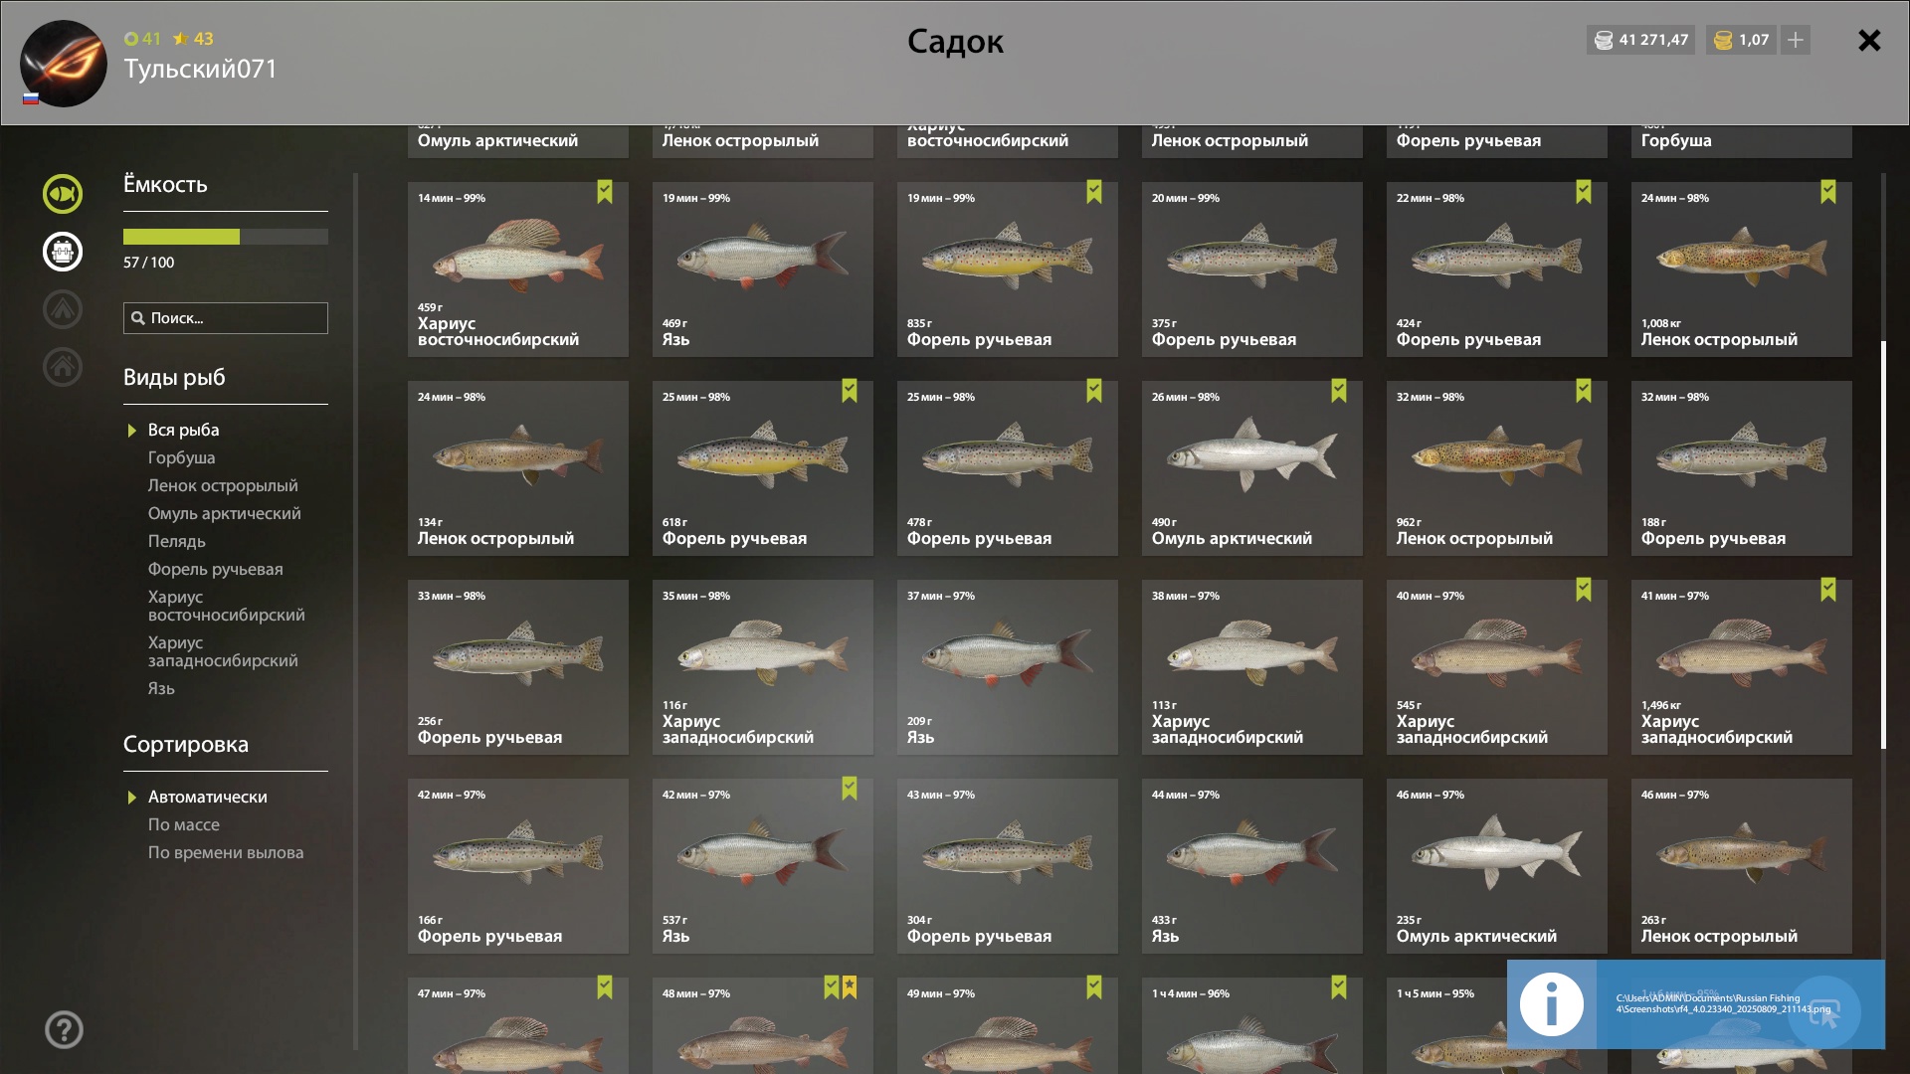Image resolution: width=1910 pixels, height=1074 pixels.
Task: Click the silver coins balance icon
Action: click(1604, 40)
